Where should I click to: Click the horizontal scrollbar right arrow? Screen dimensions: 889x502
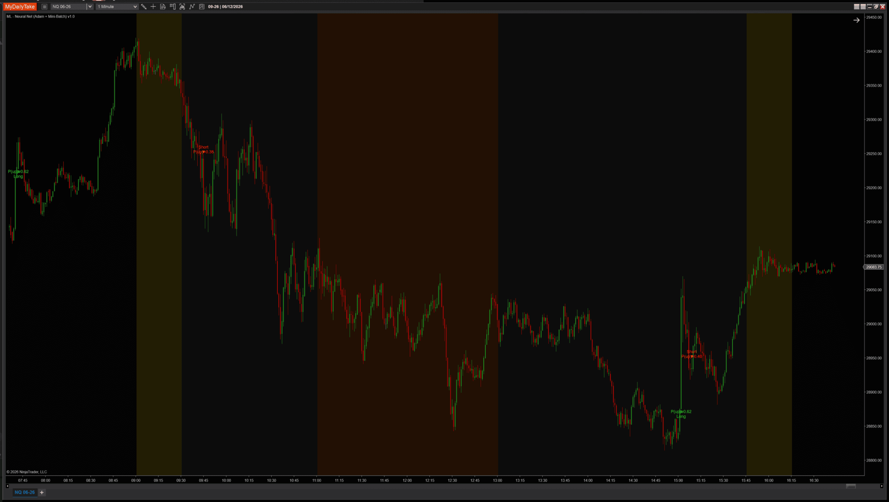[882, 486]
